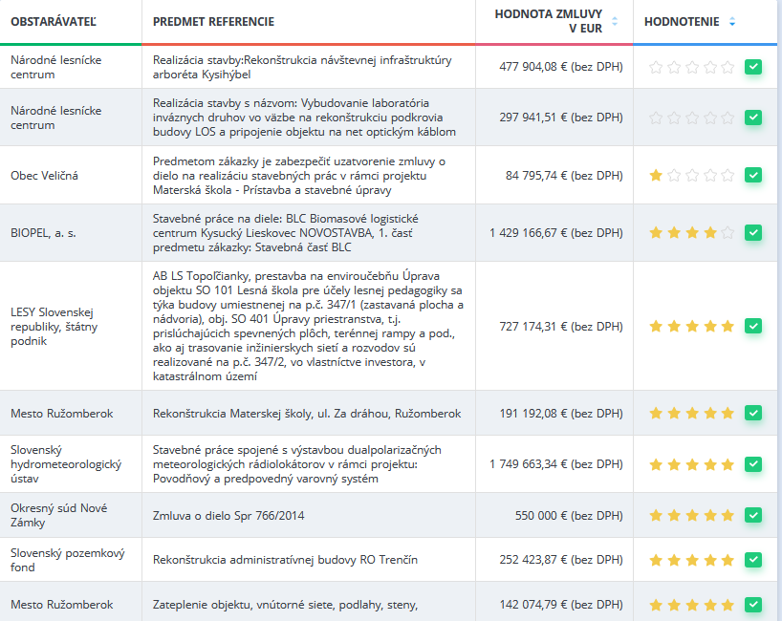Click green check in Slovenský hydrometeorologický ústav row
Viewport: 782px width, 621px height.
(x=753, y=464)
